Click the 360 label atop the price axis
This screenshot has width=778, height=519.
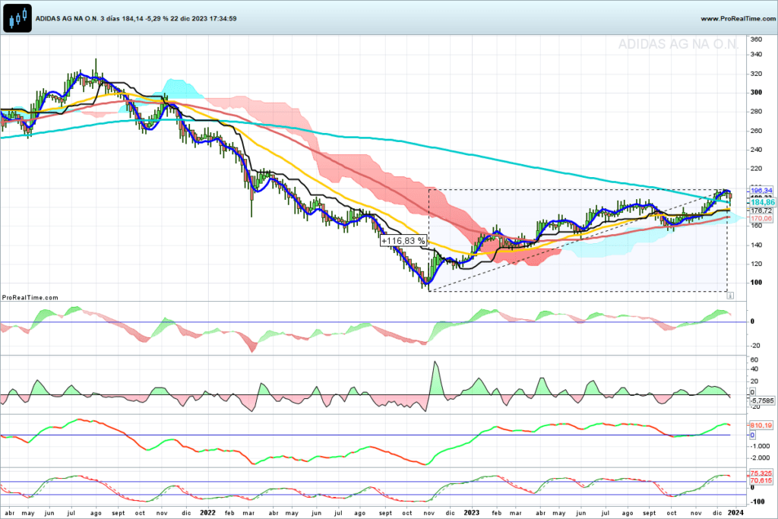[x=756, y=40]
